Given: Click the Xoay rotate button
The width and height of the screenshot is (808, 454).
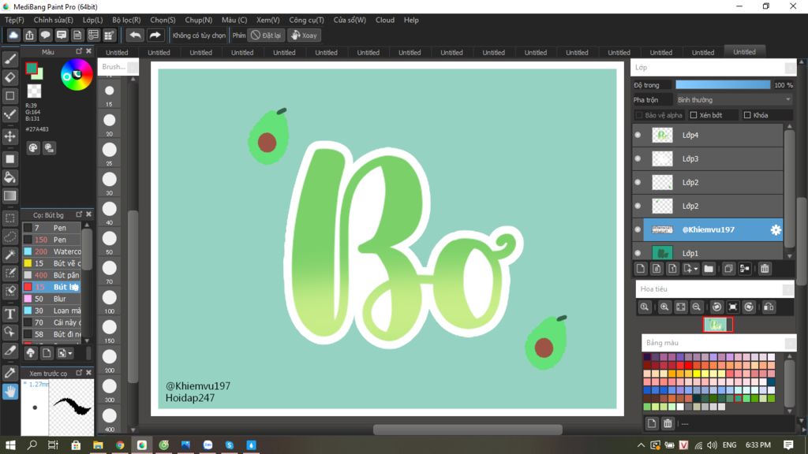Looking at the screenshot, I should [x=305, y=35].
